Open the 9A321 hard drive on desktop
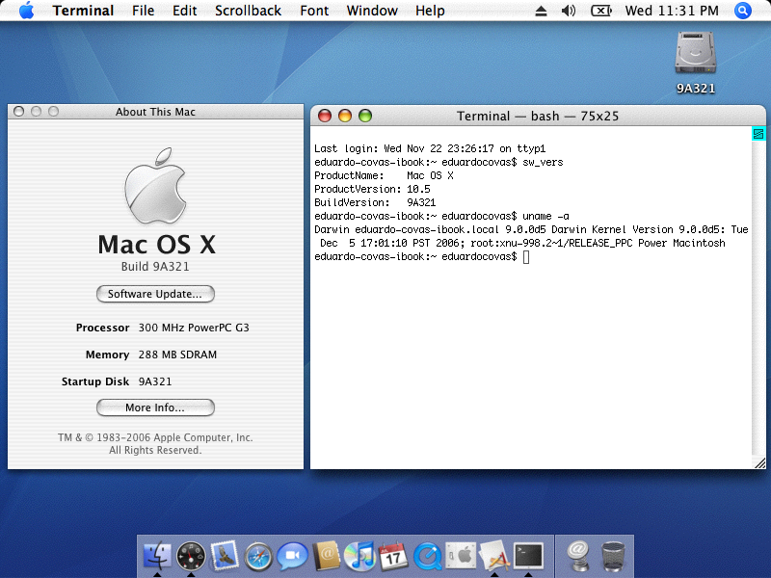771x578 pixels. click(695, 54)
